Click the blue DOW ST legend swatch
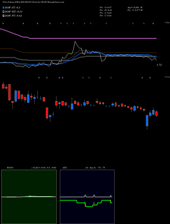Image resolution: width=170 pixels, height=224 pixels. pyautogui.click(x=3, y=7)
